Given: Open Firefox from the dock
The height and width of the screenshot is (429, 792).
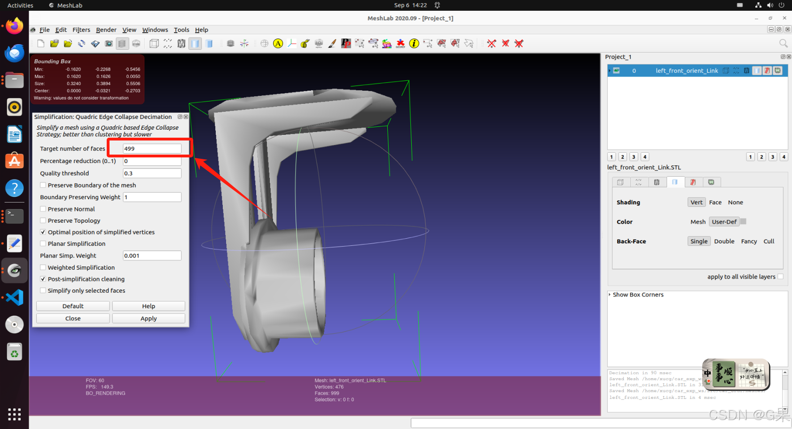Looking at the screenshot, I should (x=15, y=26).
